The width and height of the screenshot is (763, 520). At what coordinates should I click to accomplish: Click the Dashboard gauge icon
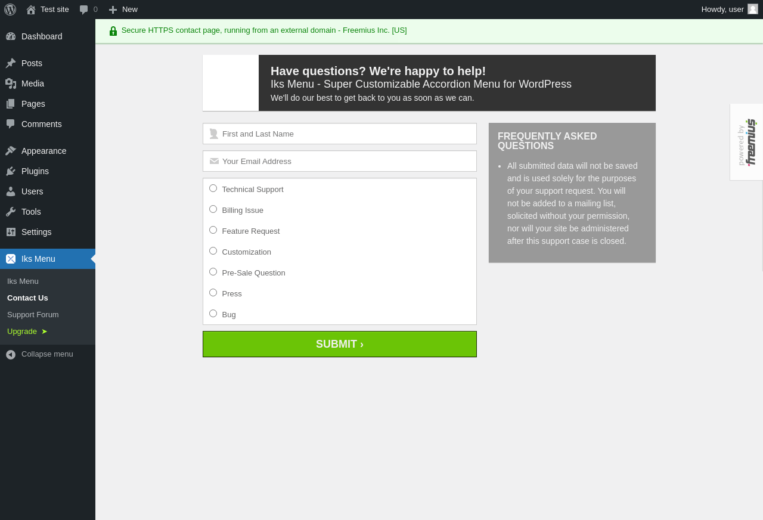pos(11,36)
